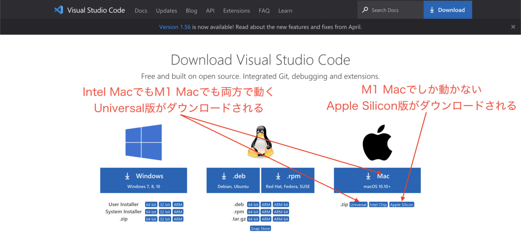Select Linux .deb ARM
Viewport: 521px width, 244px height.
[x=266, y=205]
